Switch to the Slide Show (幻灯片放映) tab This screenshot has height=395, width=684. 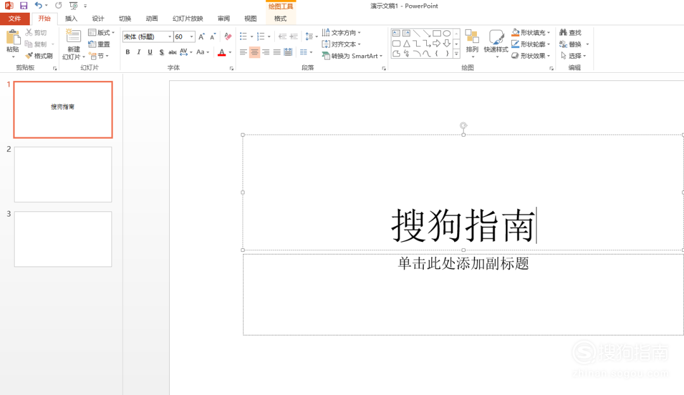tap(187, 18)
